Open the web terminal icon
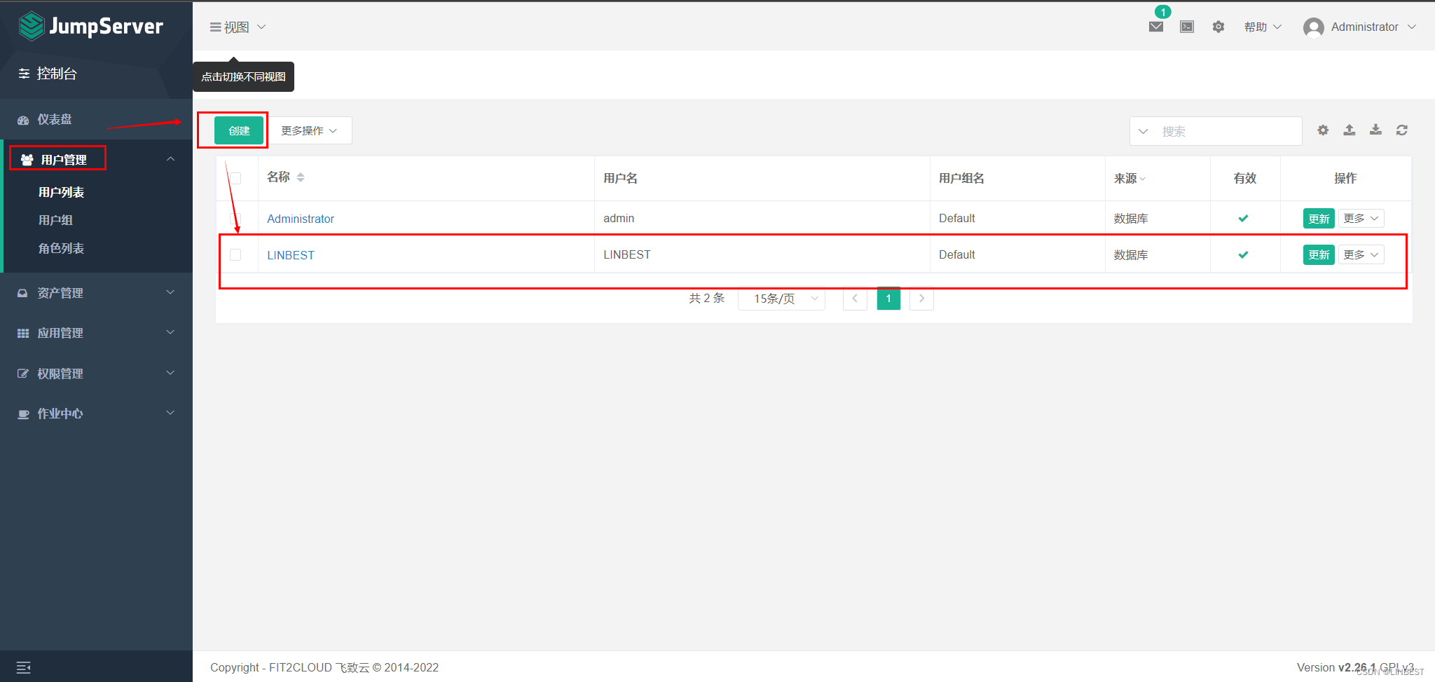Screen dimensions: 1435x682 click(1186, 26)
